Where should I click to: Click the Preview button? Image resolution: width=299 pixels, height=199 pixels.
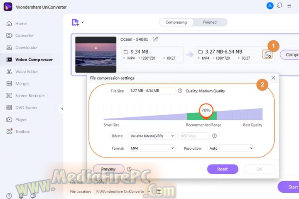tap(108, 169)
